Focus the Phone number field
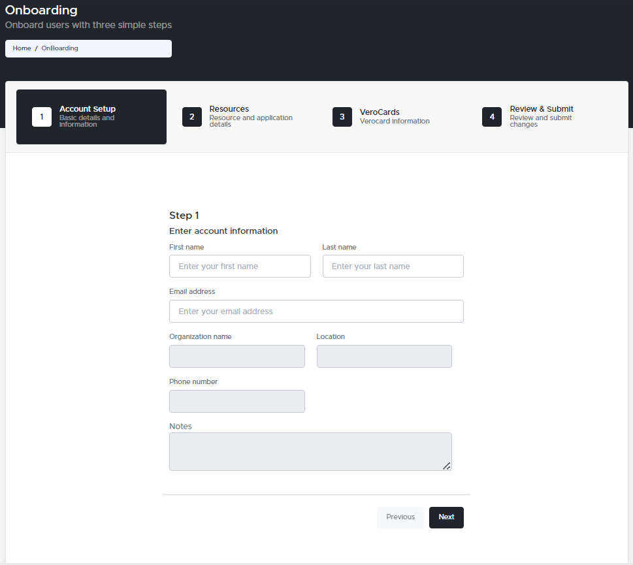The width and height of the screenshot is (633, 565). pos(236,401)
